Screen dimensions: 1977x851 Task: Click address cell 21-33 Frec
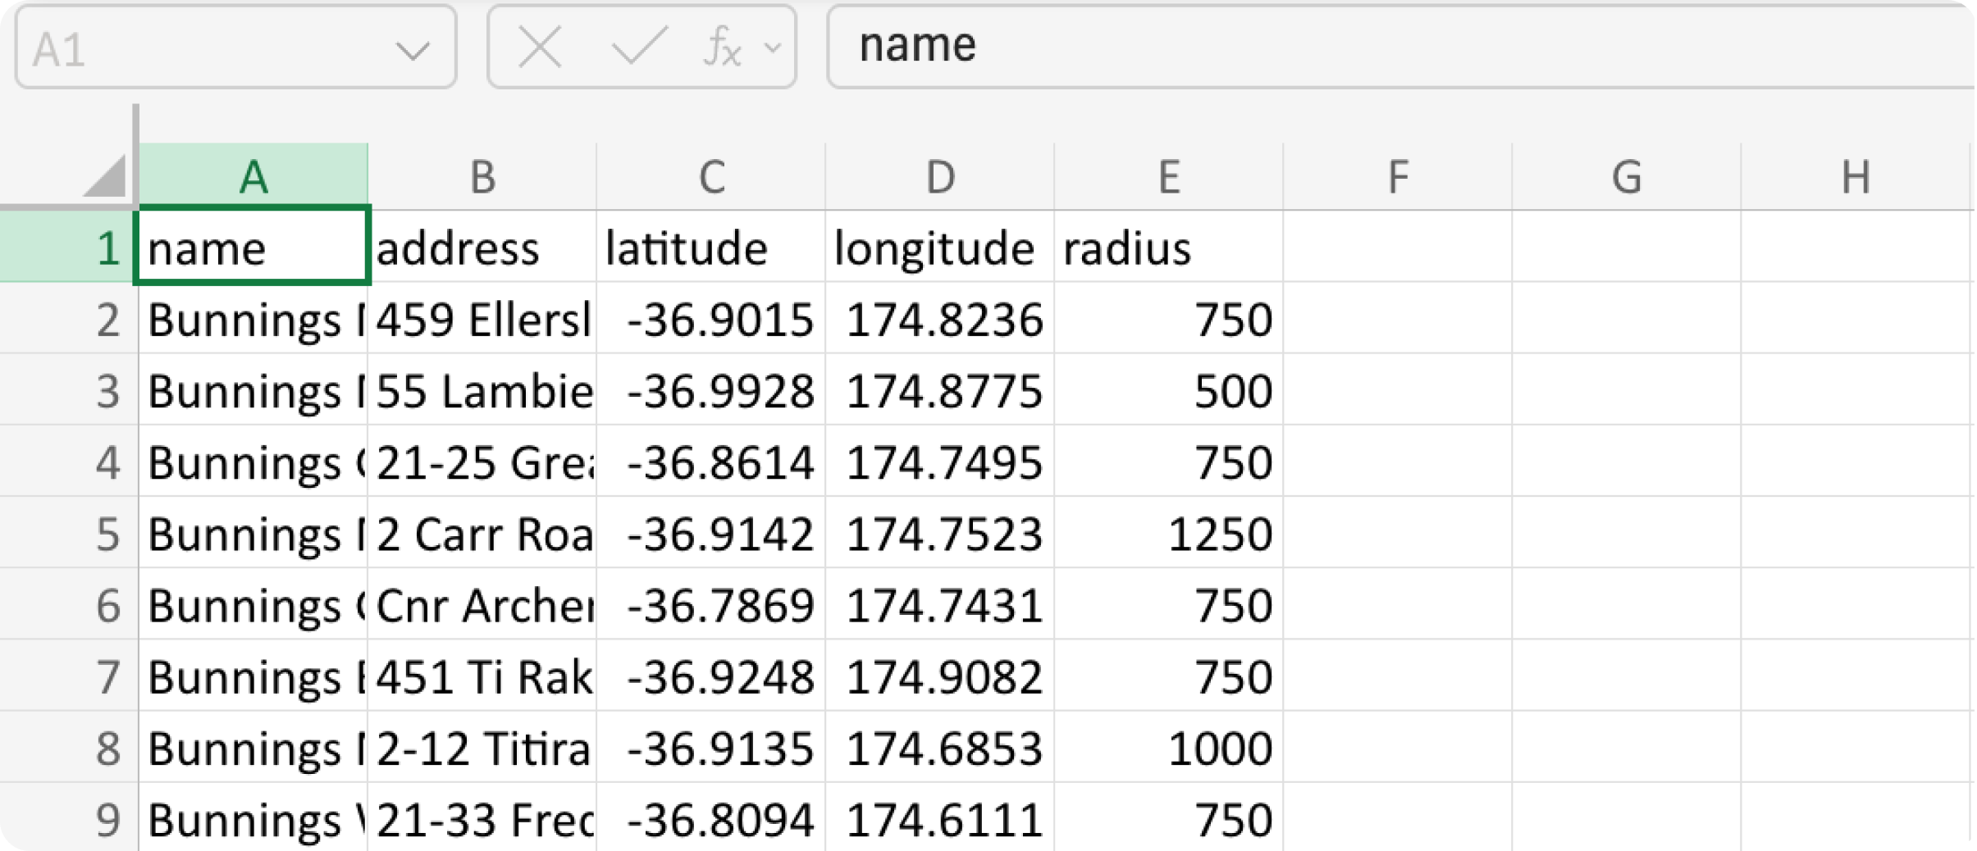pos(482,817)
